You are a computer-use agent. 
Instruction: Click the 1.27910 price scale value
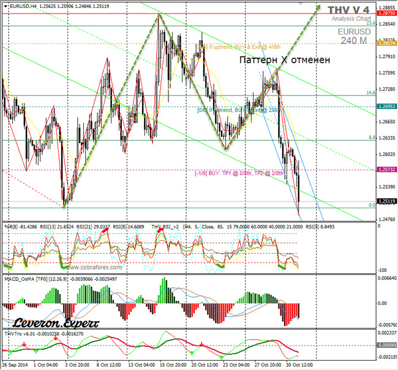coord(387,56)
